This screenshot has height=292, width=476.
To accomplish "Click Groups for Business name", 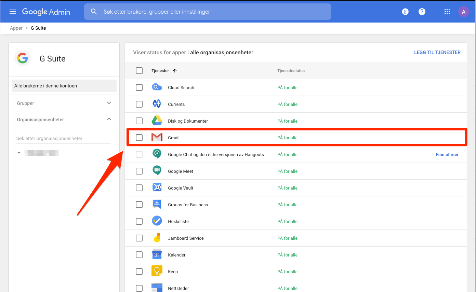I will tap(188, 205).
